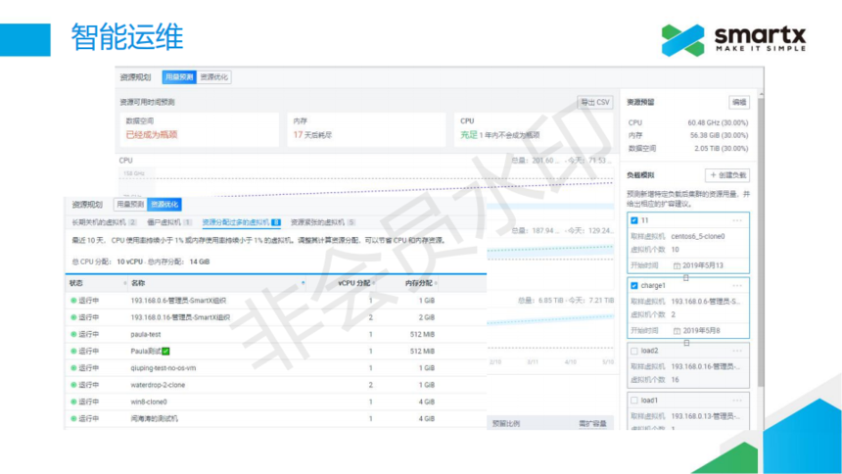
Task: Click the CPU reservation value 60.48 GHz (30.00%)
Action: tap(718, 122)
